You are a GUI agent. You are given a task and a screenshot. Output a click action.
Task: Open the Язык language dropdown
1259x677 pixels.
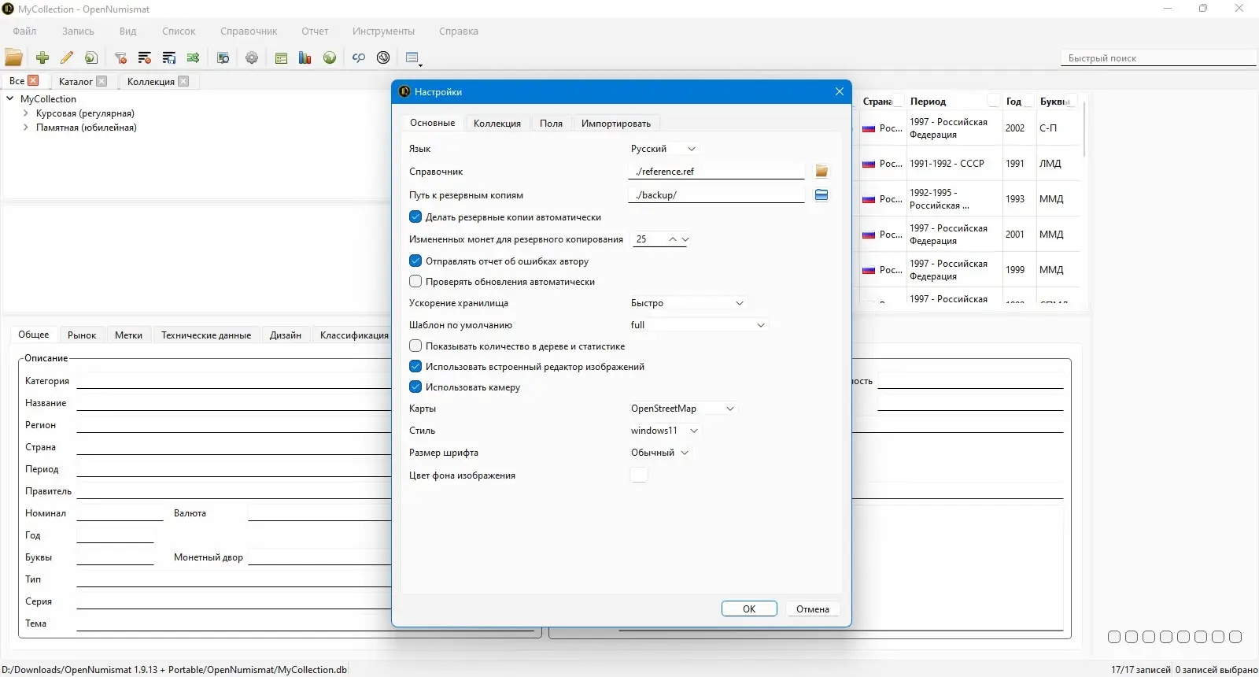pos(663,149)
